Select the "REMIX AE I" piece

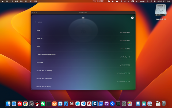[x=40, y=38]
